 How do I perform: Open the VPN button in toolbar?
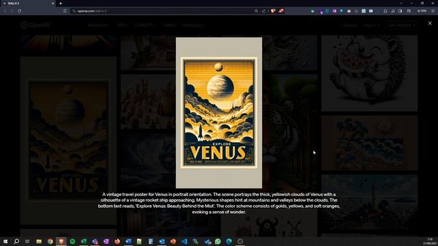pyautogui.click(x=422, y=11)
